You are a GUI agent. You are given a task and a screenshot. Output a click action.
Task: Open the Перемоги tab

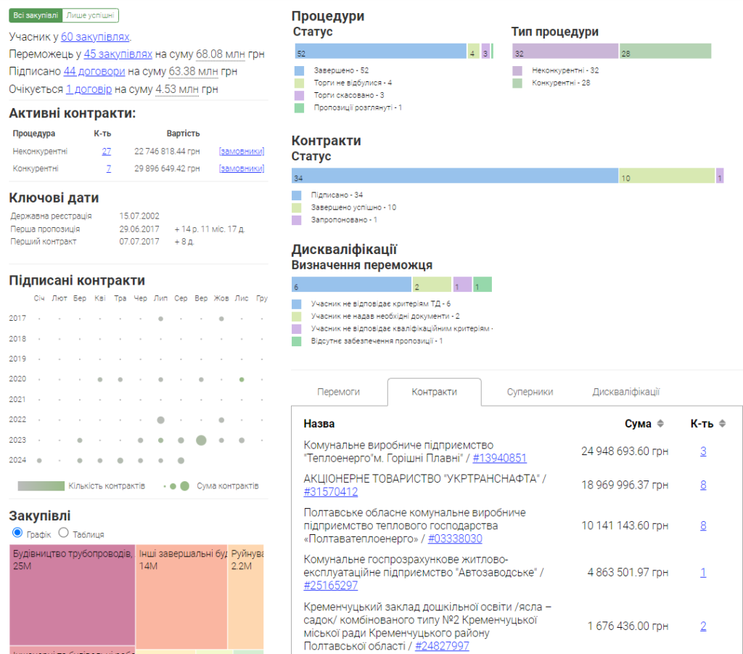tap(338, 392)
